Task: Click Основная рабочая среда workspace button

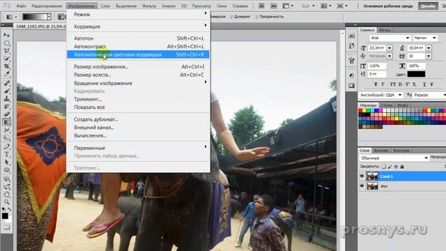Action: (388, 6)
